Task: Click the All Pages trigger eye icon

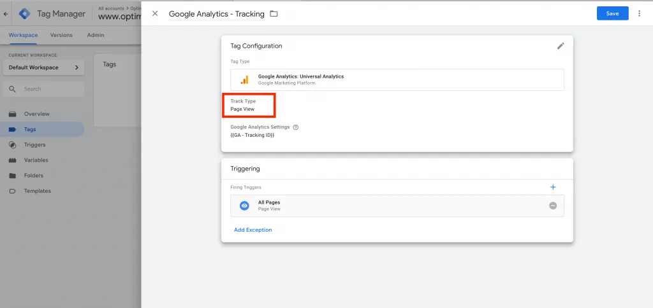Action: click(244, 206)
